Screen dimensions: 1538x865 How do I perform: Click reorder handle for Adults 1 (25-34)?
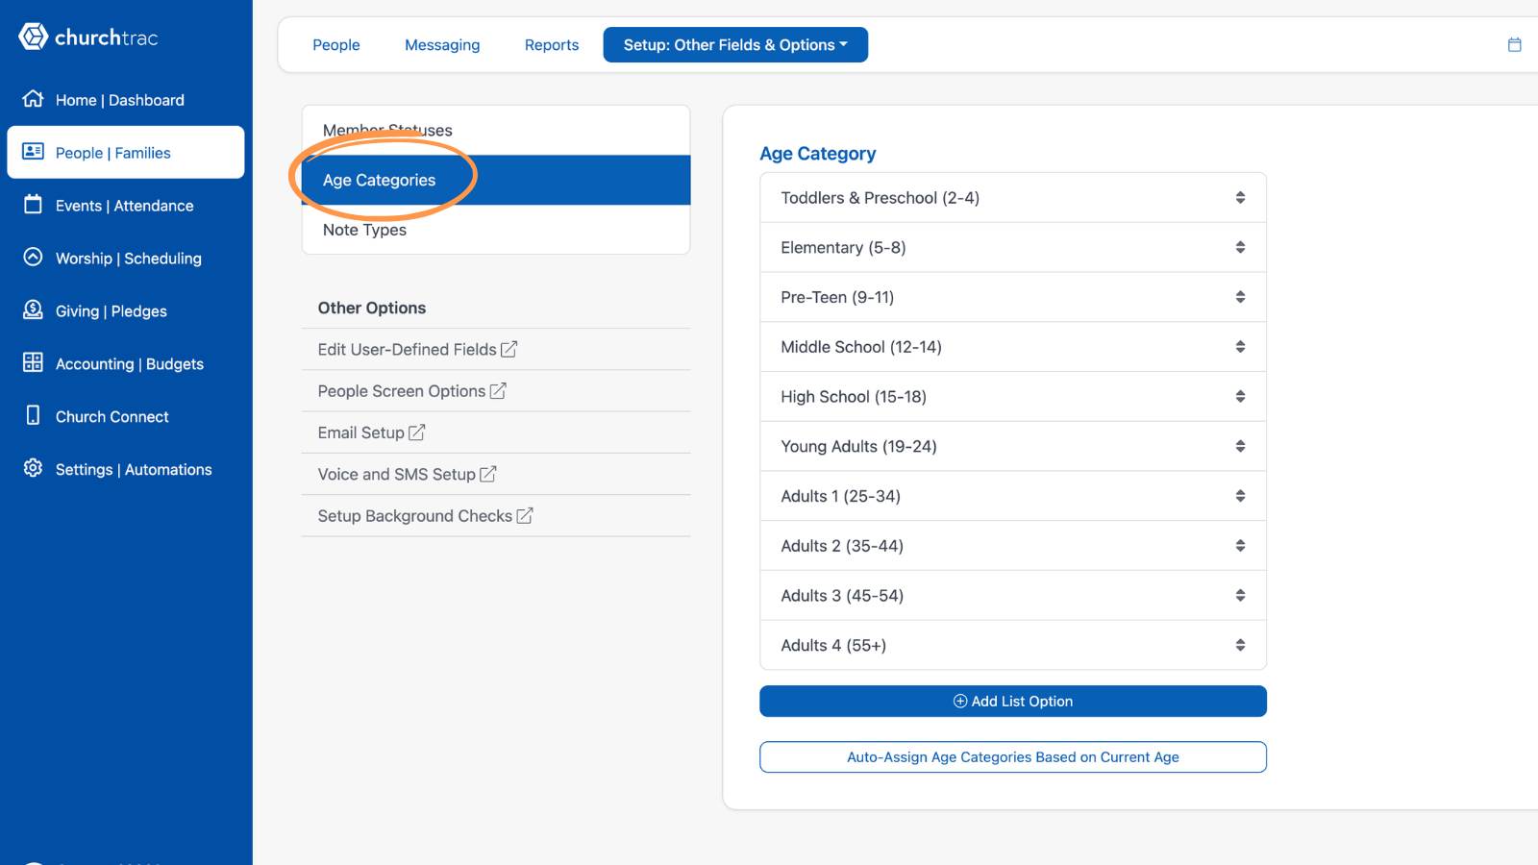1240,496
